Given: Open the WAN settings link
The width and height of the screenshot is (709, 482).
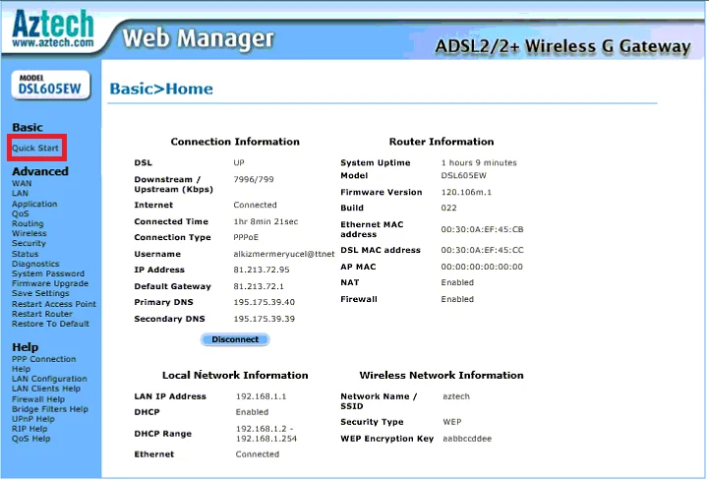Looking at the screenshot, I should click(22, 184).
